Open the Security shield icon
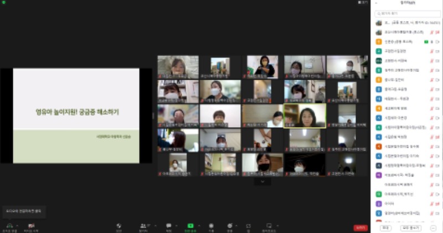 coord(119,225)
